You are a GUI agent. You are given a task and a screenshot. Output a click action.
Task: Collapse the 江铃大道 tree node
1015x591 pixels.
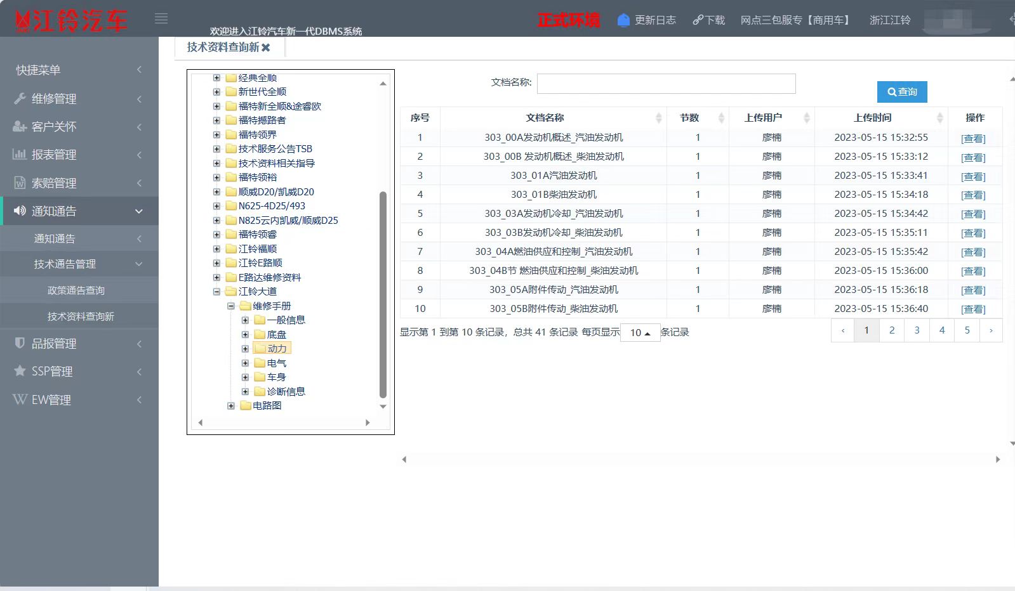216,292
